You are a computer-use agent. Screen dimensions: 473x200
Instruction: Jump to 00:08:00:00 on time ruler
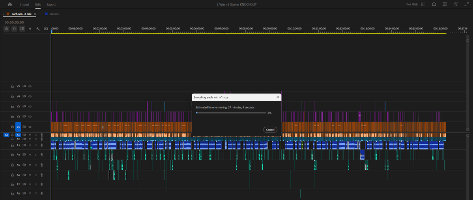pos(245,29)
